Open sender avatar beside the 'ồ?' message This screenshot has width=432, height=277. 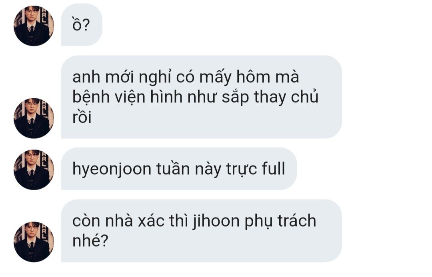click(34, 26)
